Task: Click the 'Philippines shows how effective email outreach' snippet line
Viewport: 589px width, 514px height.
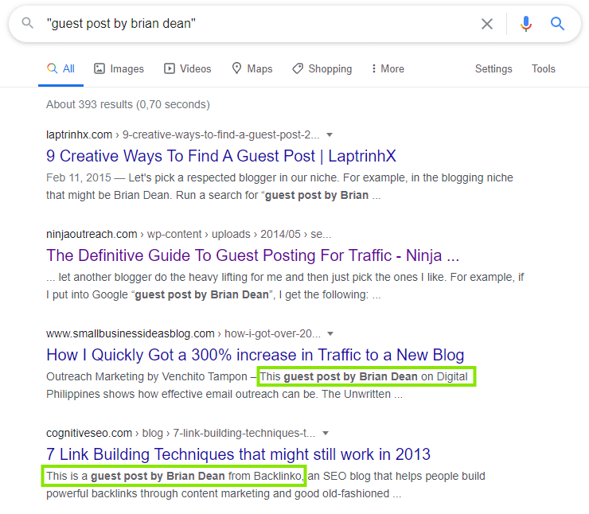Action: pyautogui.click(x=224, y=394)
